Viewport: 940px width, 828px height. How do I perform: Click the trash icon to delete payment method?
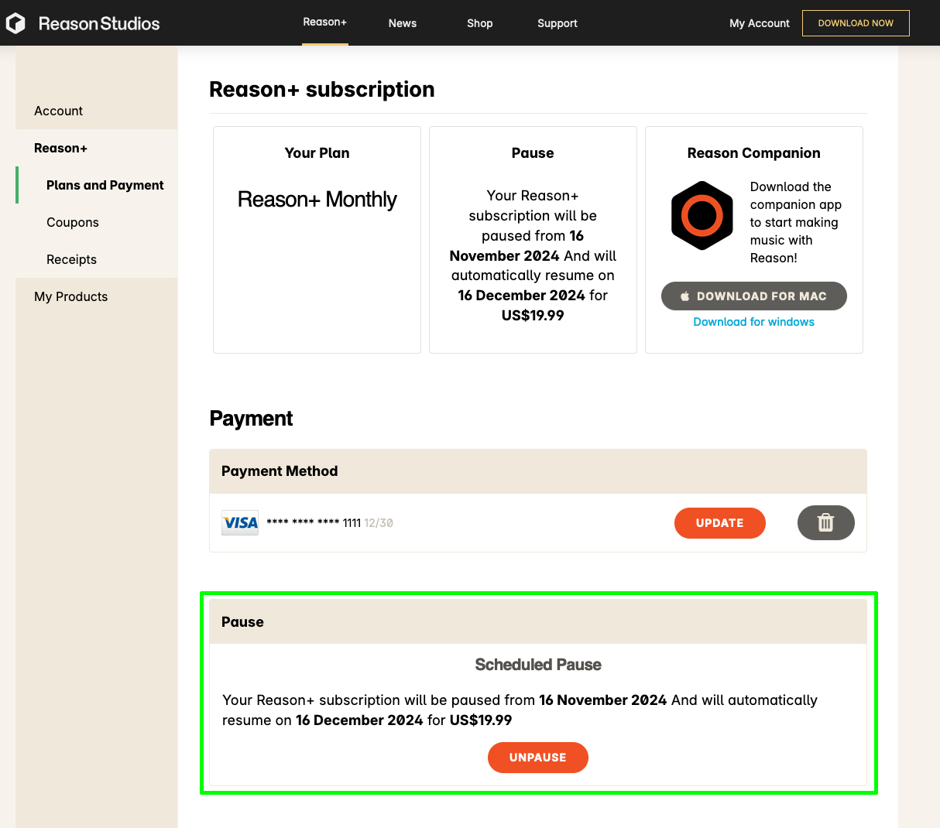(825, 523)
